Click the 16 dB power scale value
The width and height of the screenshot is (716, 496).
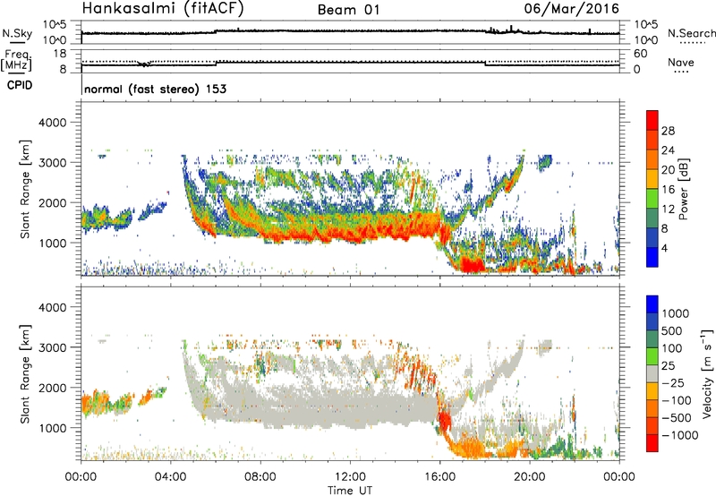668,190
